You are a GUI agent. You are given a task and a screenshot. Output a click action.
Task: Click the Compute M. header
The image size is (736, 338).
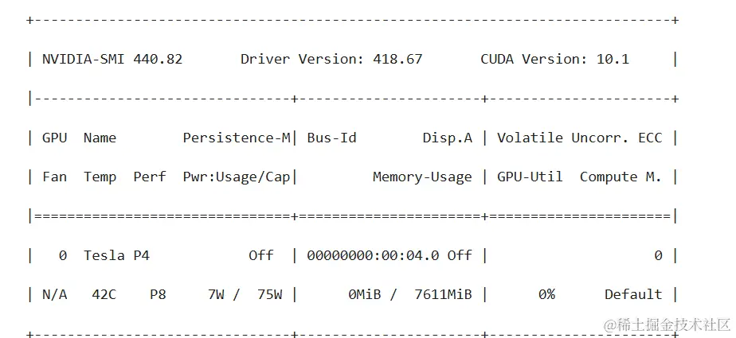pos(621,177)
